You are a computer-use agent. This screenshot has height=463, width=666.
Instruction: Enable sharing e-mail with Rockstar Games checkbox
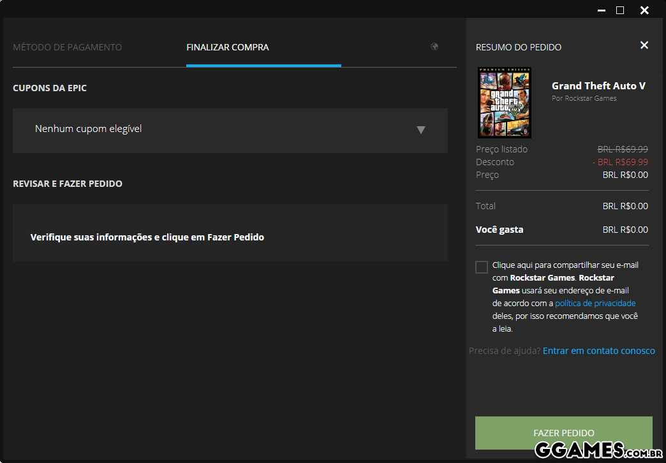pos(482,267)
